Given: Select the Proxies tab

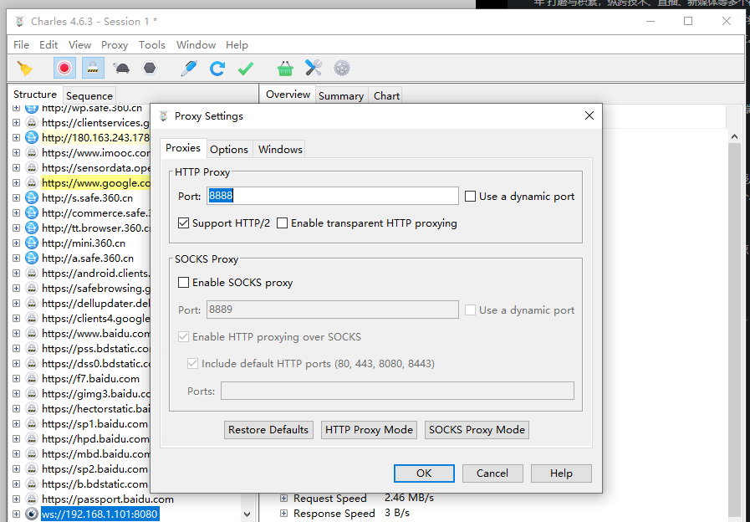Looking at the screenshot, I should (183, 148).
